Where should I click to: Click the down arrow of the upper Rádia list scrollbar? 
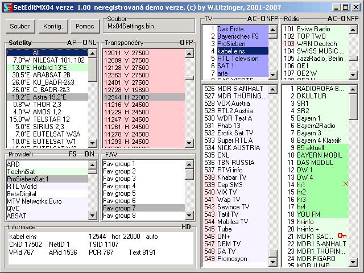353,75
